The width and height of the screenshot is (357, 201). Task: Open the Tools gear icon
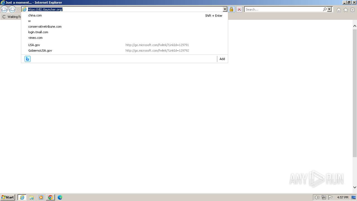click(353, 10)
